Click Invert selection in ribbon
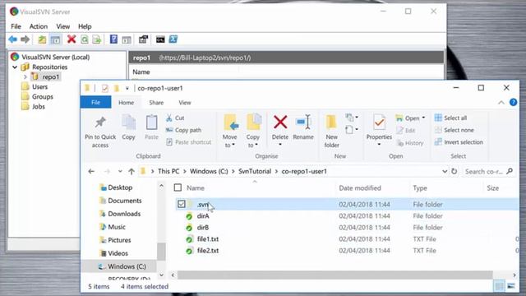This screenshot has height=296, width=526. (459, 142)
